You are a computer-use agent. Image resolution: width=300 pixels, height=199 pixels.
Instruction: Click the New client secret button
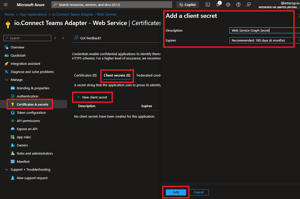92,97
